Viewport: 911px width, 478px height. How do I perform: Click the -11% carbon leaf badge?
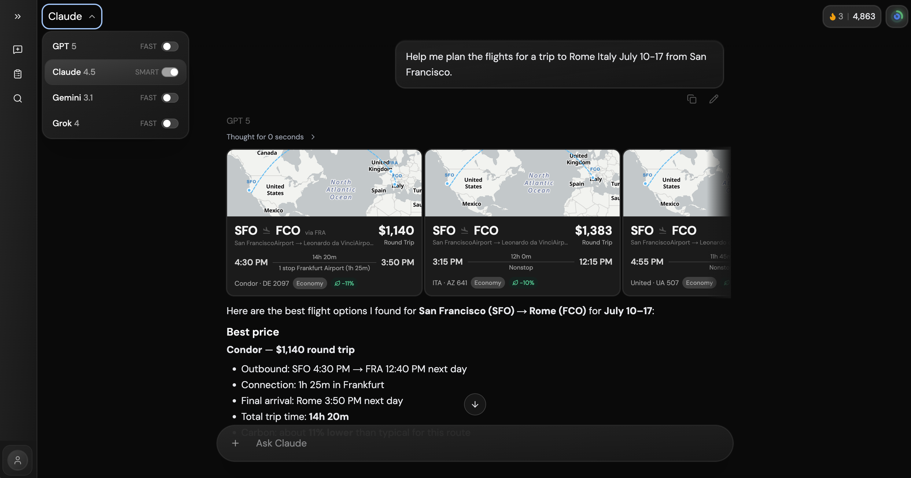344,283
